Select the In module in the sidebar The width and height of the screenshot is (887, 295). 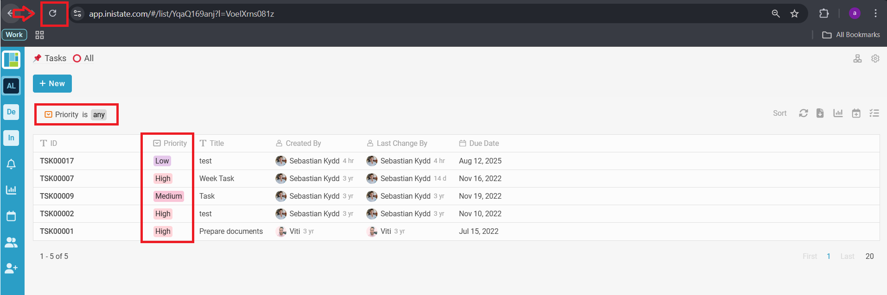(x=11, y=138)
